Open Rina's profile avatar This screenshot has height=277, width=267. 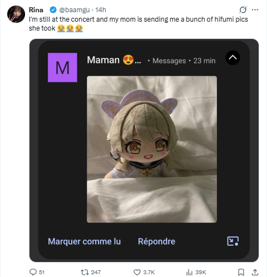[16, 14]
